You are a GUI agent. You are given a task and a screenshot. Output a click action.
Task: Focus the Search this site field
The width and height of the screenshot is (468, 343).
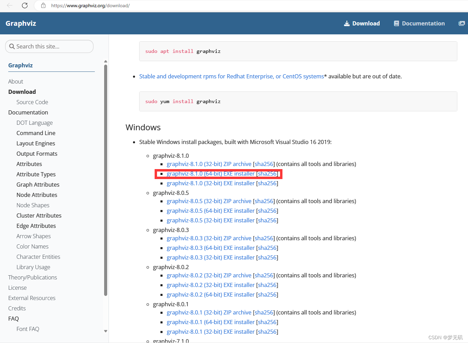point(49,46)
